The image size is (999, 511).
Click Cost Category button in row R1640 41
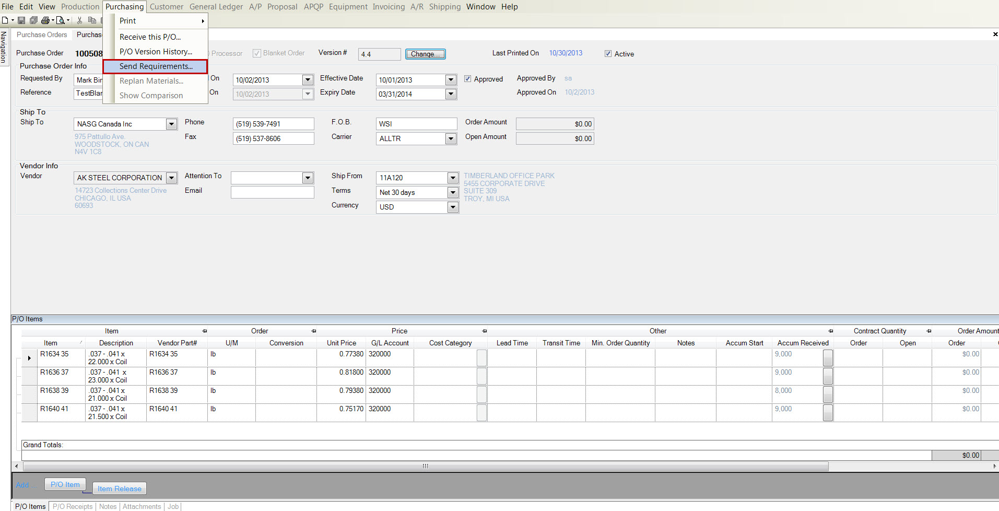click(x=482, y=413)
